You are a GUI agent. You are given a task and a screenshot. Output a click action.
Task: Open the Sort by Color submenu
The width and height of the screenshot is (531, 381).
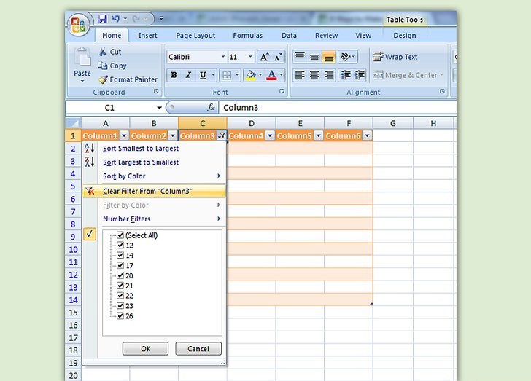point(155,176)
